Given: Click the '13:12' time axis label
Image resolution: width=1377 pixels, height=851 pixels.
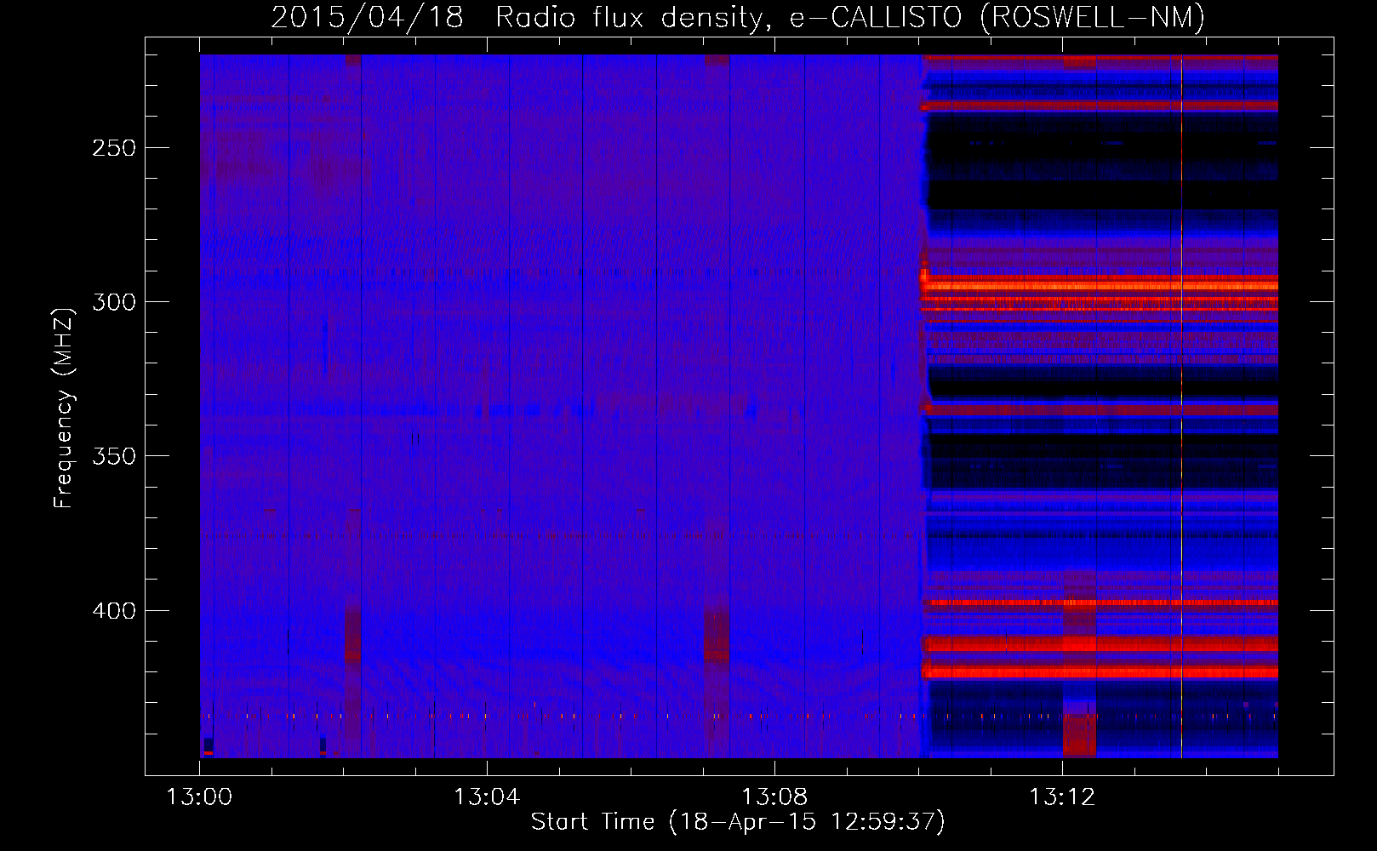Looking at the screenshot, I should point(1062,797).
